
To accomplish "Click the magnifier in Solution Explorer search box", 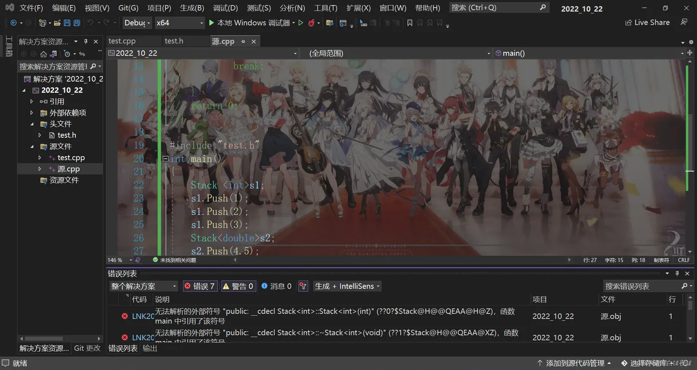I will (93, 66).
